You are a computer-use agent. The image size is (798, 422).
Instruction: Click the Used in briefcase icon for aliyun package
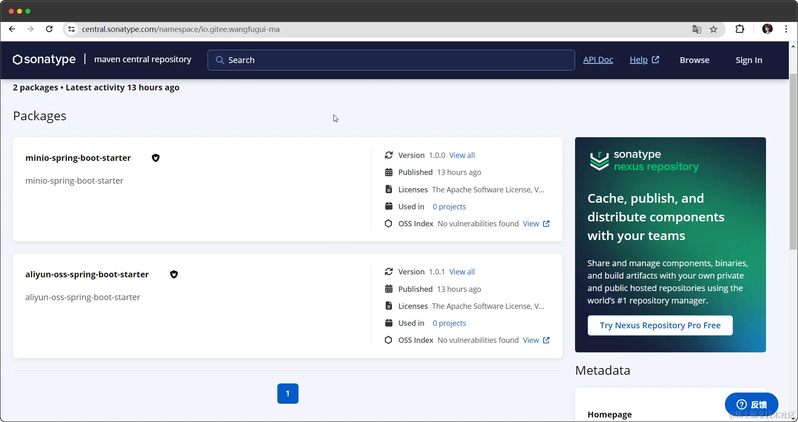389,323
